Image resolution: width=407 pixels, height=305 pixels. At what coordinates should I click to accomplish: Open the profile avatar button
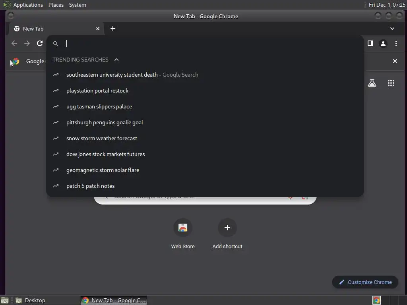(x=383, y=44)
